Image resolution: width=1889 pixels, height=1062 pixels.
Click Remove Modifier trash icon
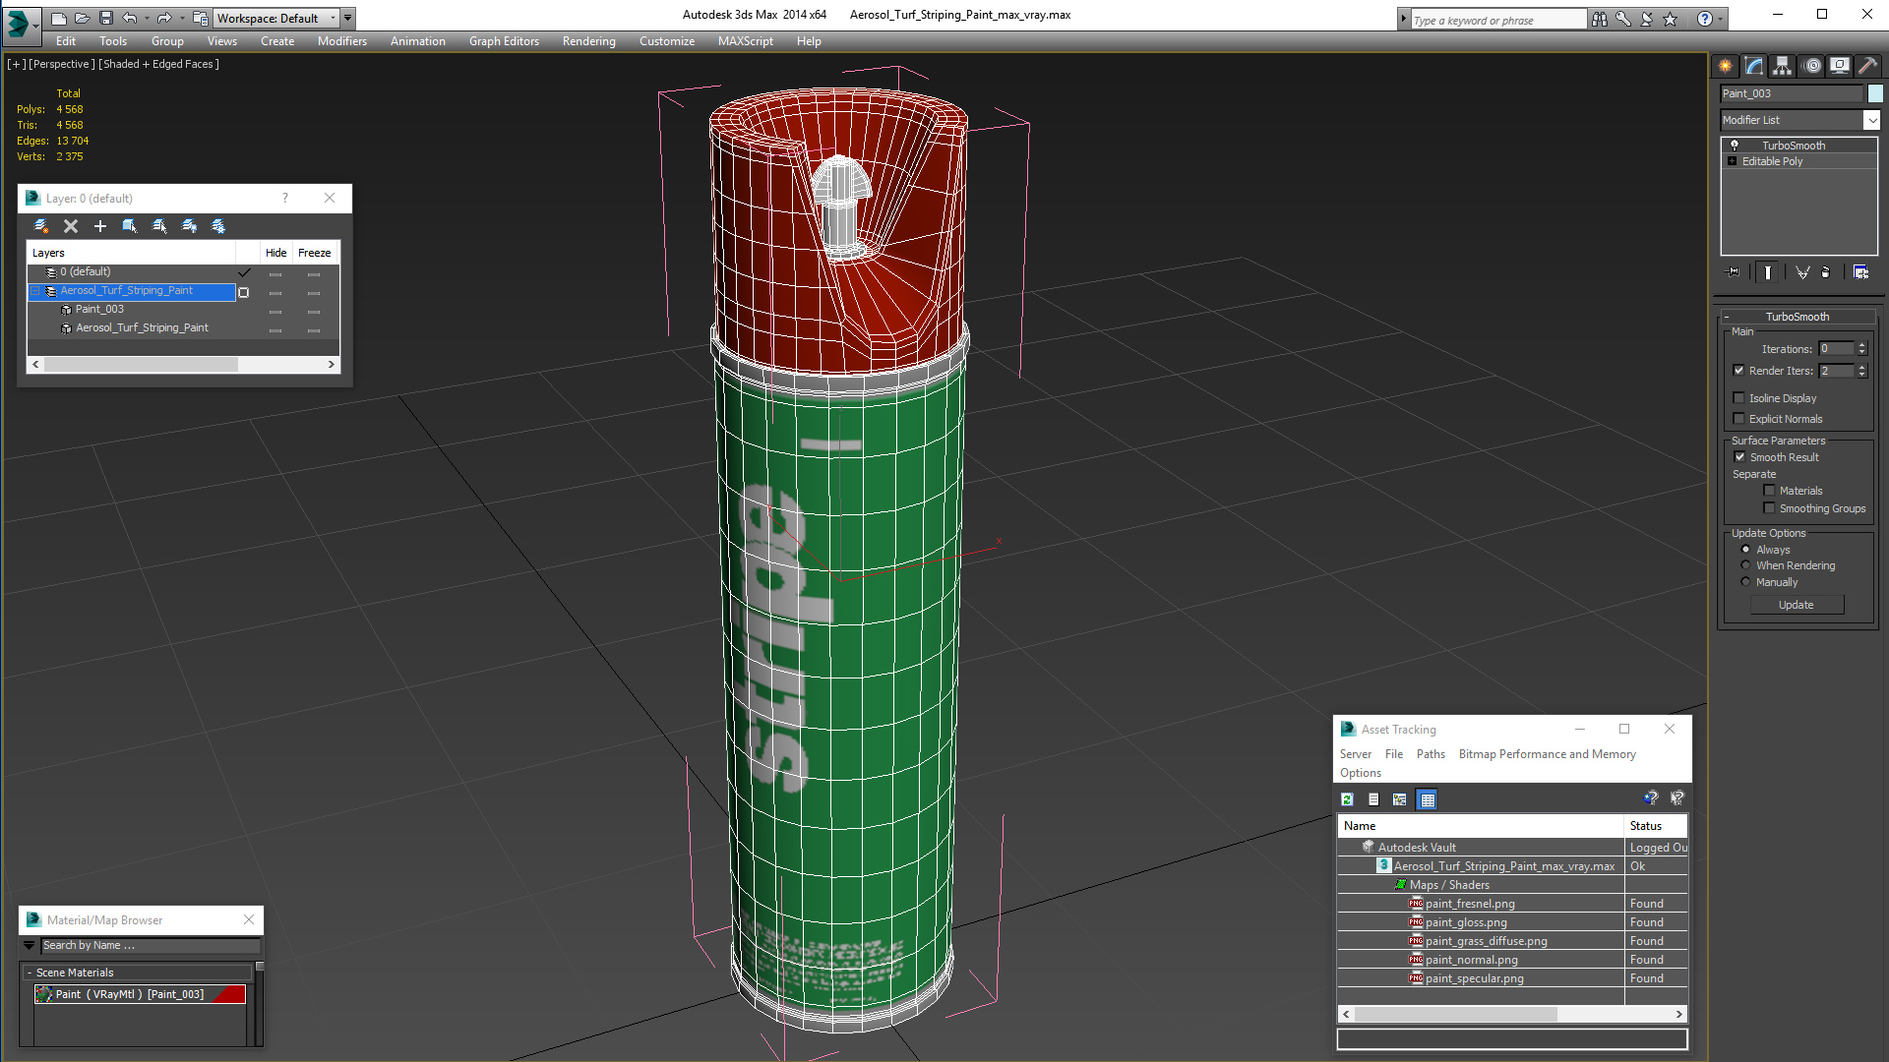(x=1826, y=272)
